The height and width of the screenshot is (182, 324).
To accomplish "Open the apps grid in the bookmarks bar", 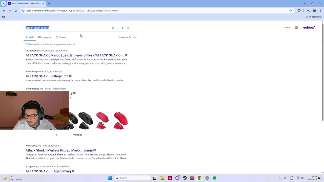I will pos(3,17).
